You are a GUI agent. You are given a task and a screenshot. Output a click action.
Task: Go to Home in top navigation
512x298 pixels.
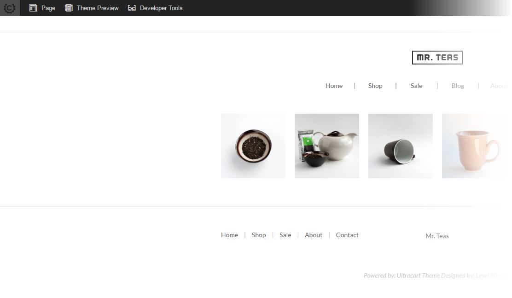click(334, 86)
